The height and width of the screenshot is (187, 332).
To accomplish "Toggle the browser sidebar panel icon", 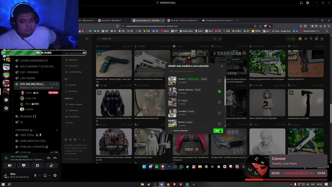I will (x=312, y=26).
